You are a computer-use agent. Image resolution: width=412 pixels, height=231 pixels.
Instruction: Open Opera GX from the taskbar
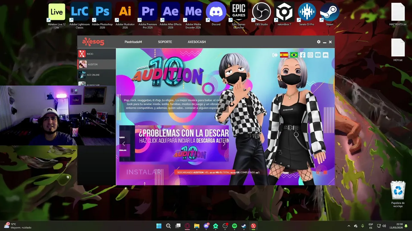coord(187,226)
